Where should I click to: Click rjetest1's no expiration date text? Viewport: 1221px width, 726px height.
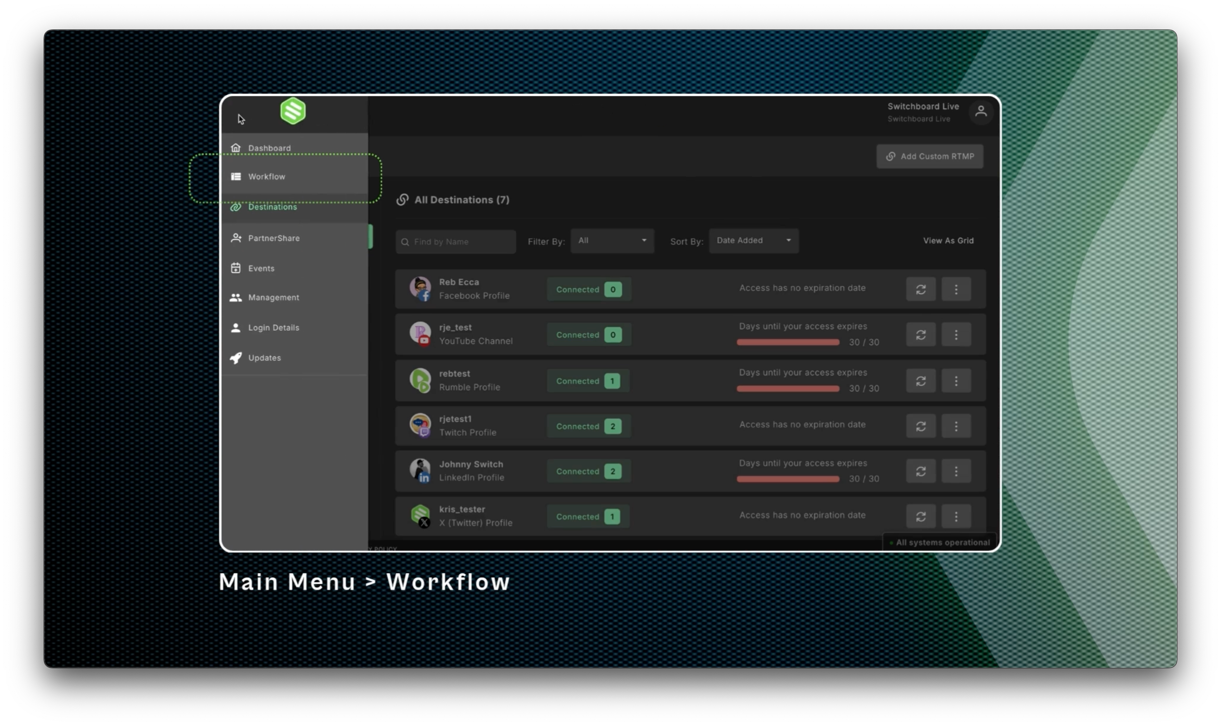point(802,425)
